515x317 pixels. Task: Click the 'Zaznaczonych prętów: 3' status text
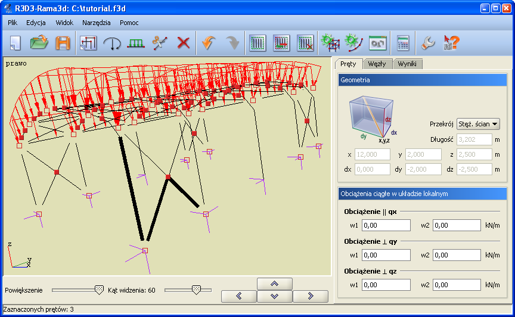pos(38,309)
